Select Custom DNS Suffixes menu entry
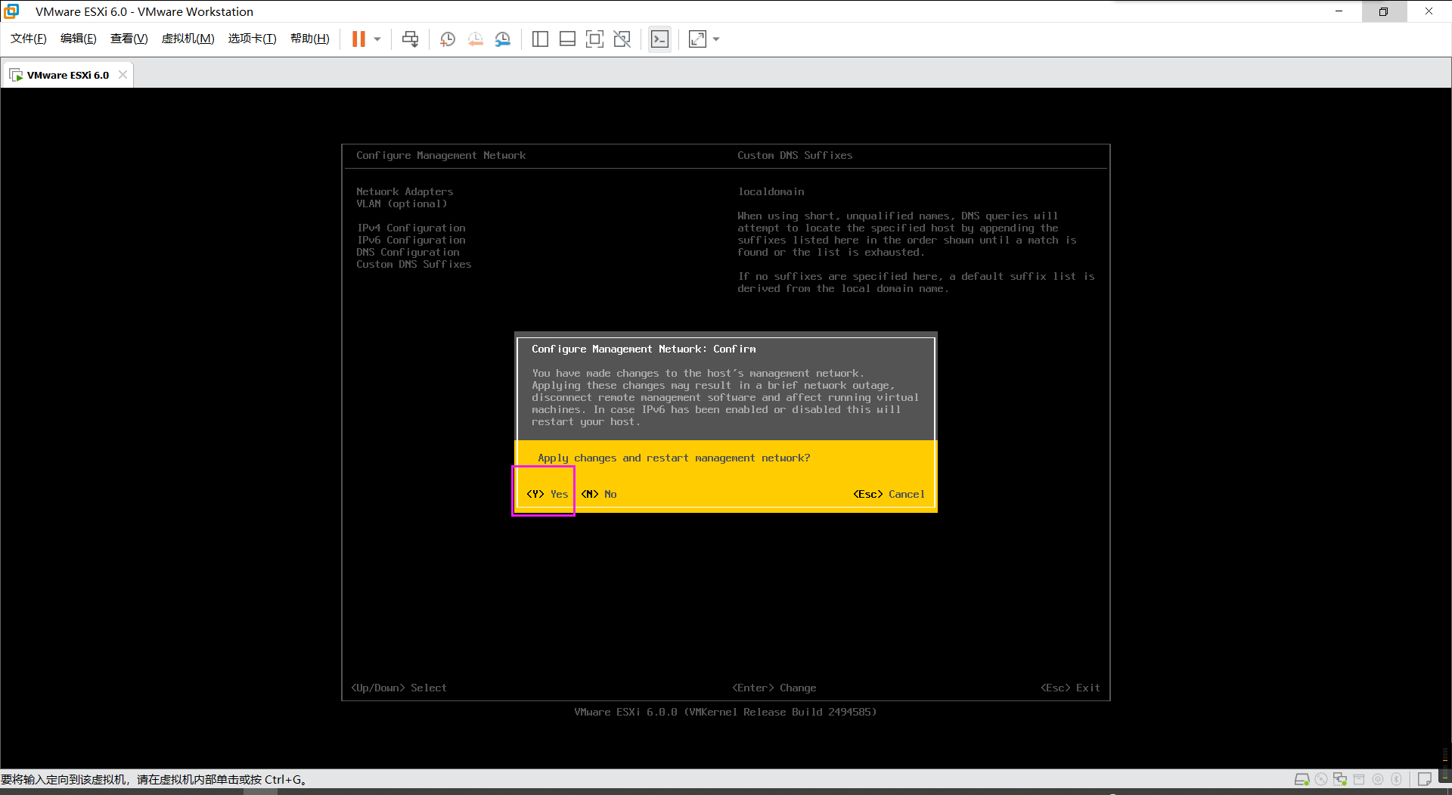The height and width of the screenshot is (795, 1452). coord(414,264)
